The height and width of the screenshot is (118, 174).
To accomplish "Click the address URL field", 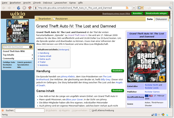I will pos(82,8).
